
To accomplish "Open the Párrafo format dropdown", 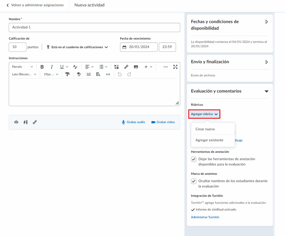I will click(22, 67).
